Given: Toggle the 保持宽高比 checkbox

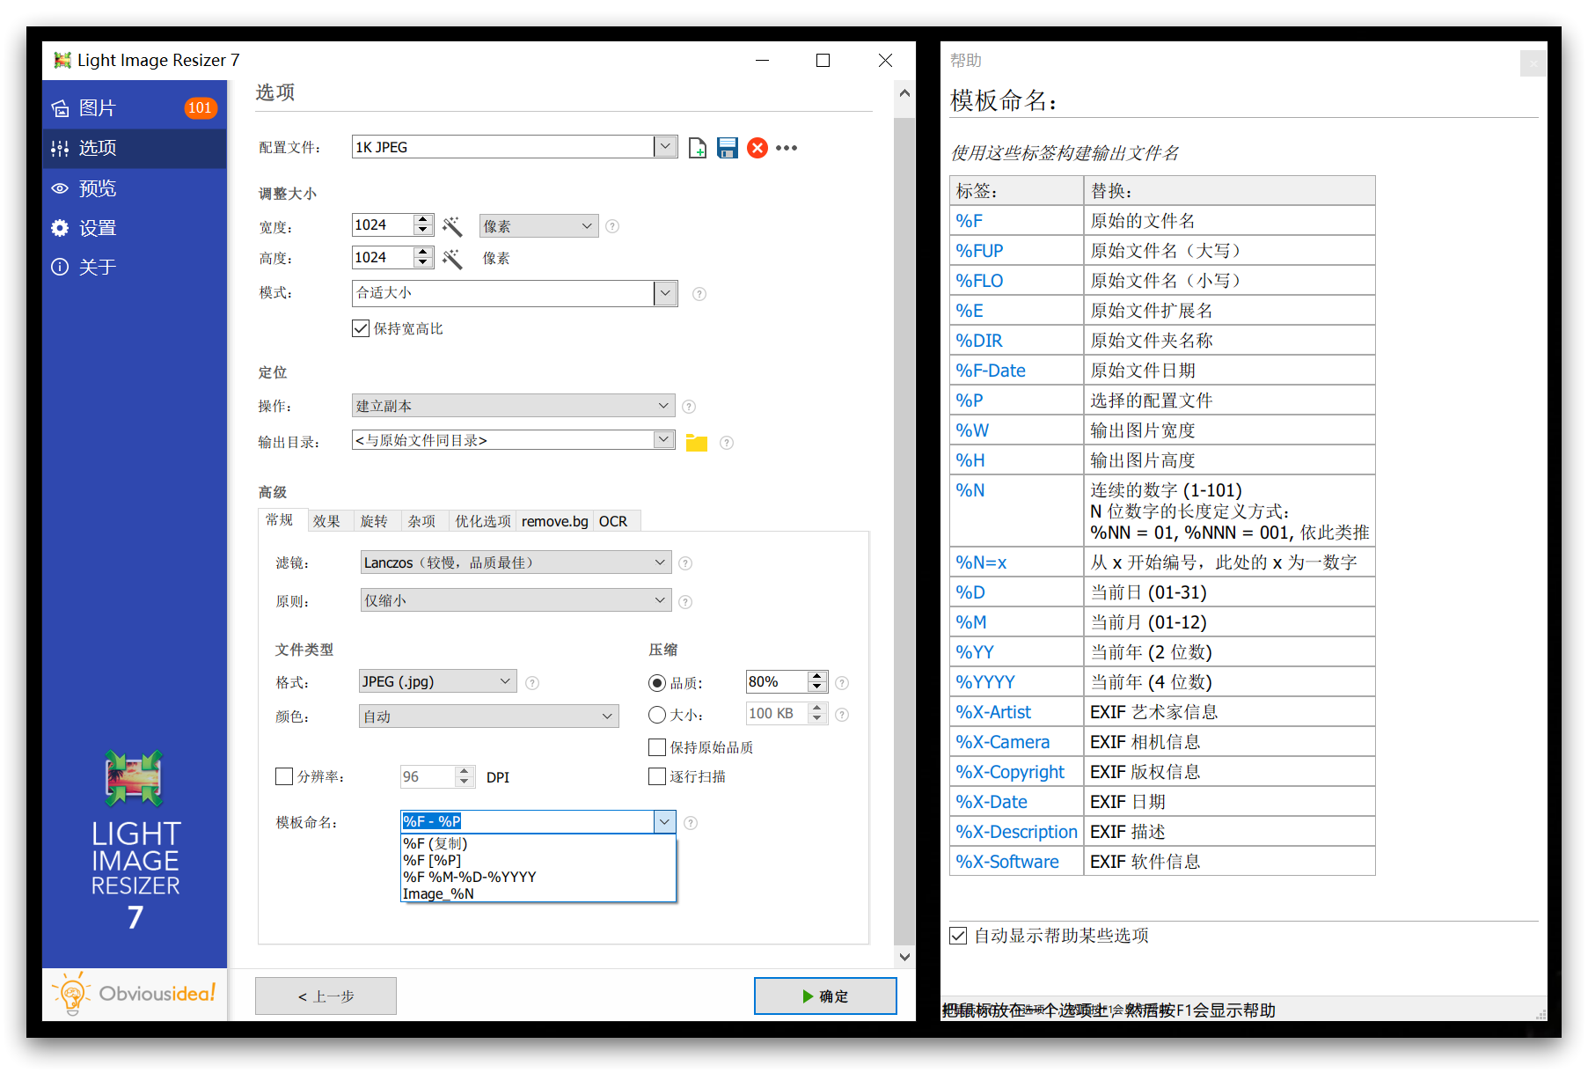Looking at the screenshot, I should (x=361, y=328).
